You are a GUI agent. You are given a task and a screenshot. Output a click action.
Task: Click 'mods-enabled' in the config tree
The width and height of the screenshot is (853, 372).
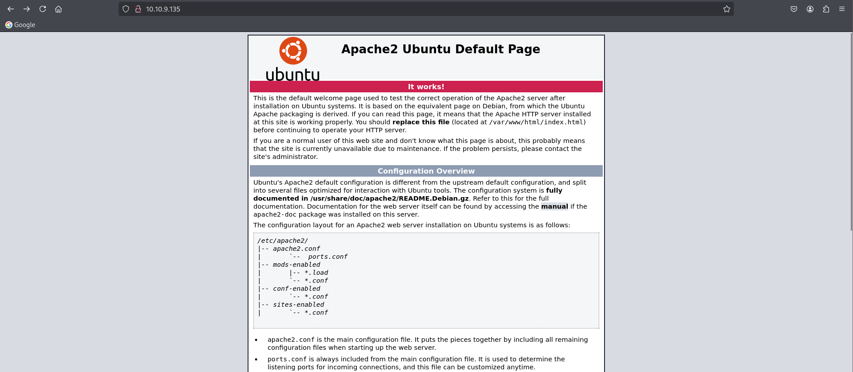[296, 265]
